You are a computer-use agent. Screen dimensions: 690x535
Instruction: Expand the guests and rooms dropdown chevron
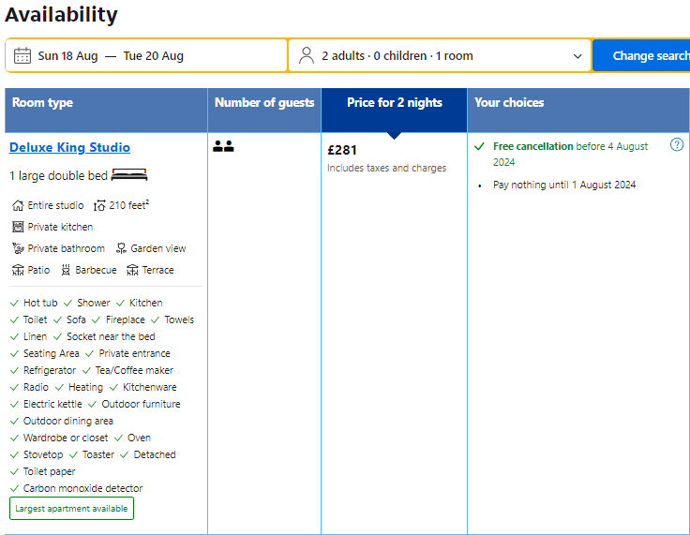(577, 56)
